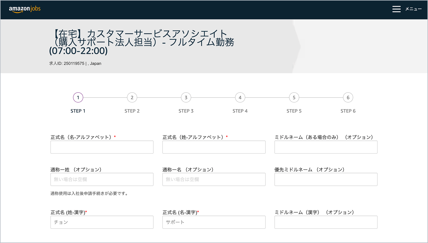Select step 1 circle
The width and height of the screenshot is (428, 243).
(78, 98)
